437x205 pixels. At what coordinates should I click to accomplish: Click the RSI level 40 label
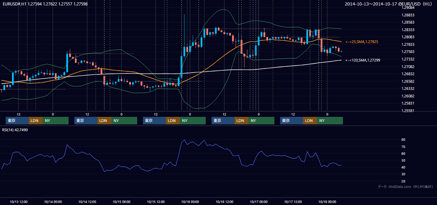(x=403, y=167)
